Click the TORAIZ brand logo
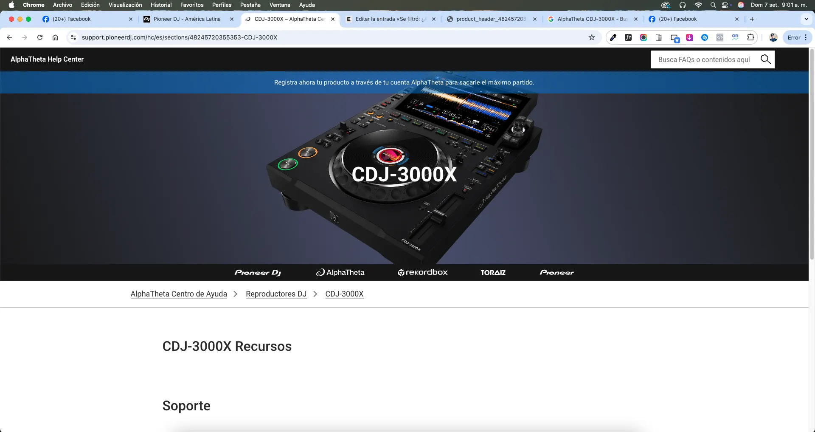This screenshot has height=432, width=815. click(493, 272)
